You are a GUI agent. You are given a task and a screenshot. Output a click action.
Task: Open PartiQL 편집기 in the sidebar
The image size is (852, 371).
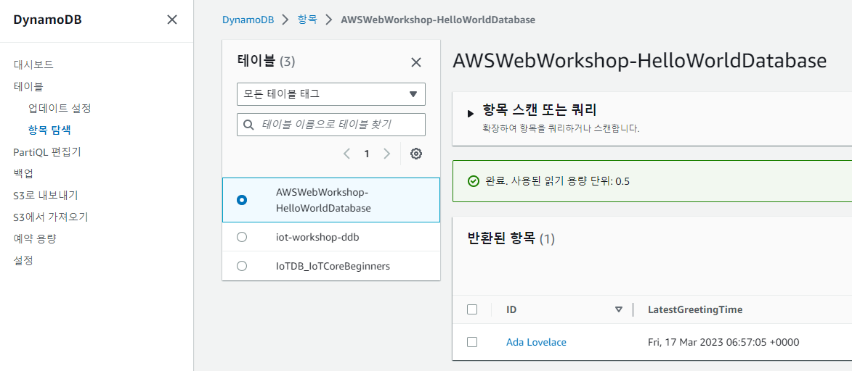(x=47, y=152)
